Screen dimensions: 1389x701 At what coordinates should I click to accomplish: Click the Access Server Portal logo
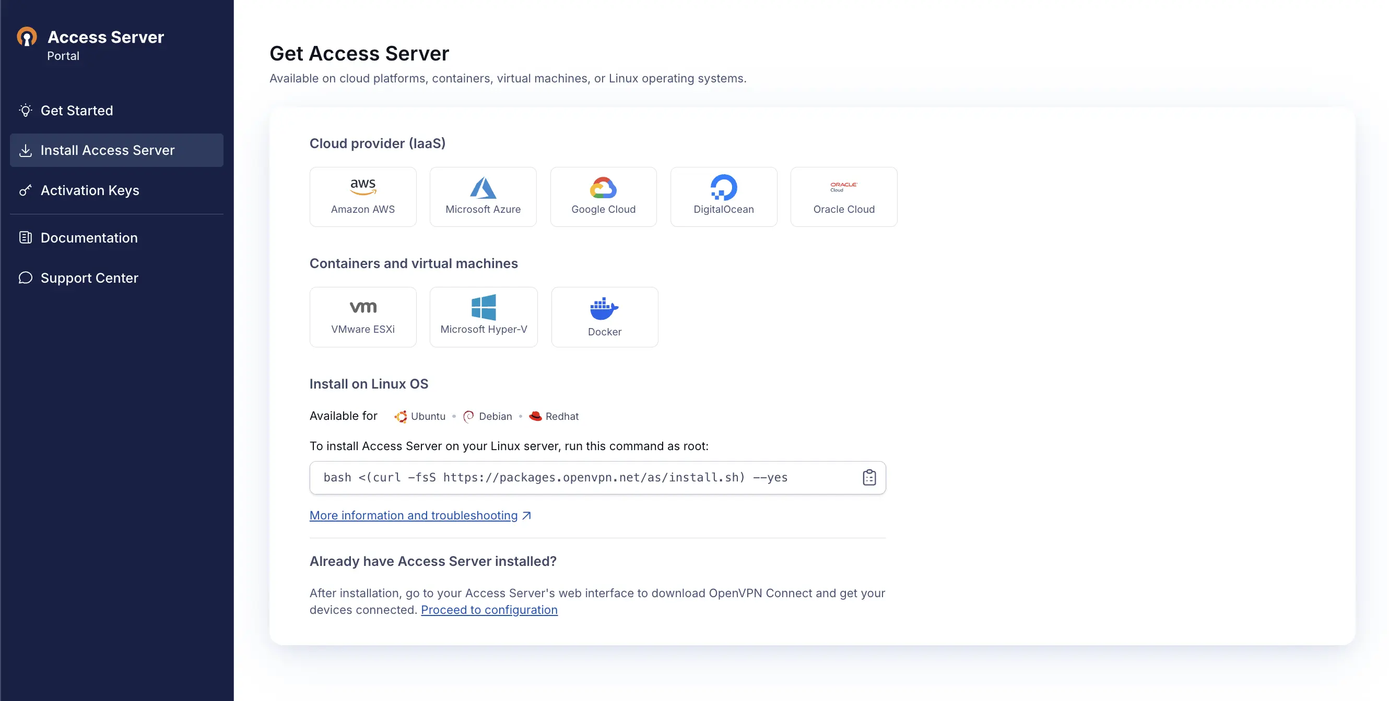pos(27,38)
